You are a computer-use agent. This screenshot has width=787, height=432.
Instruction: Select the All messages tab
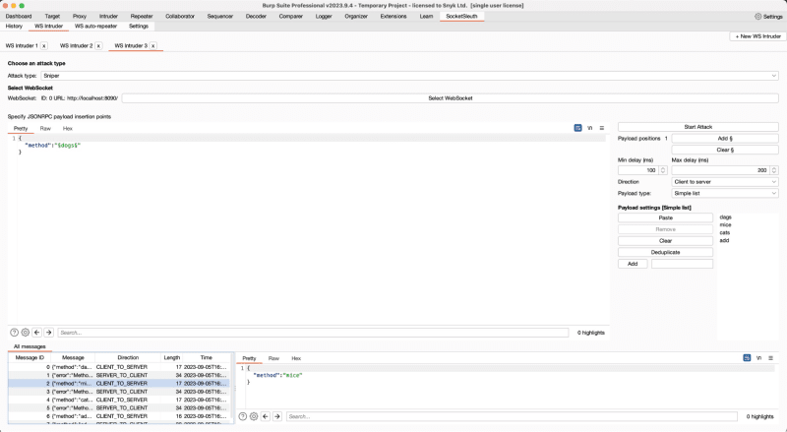[x=30, y=346]
